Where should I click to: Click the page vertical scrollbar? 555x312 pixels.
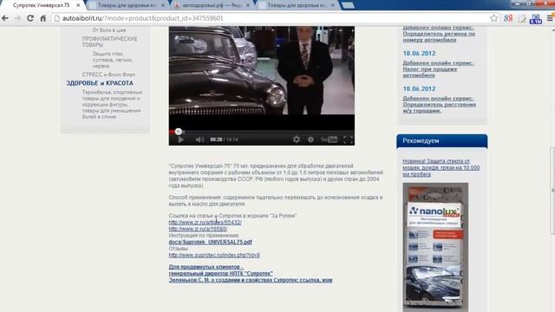[x=552, y=191]
